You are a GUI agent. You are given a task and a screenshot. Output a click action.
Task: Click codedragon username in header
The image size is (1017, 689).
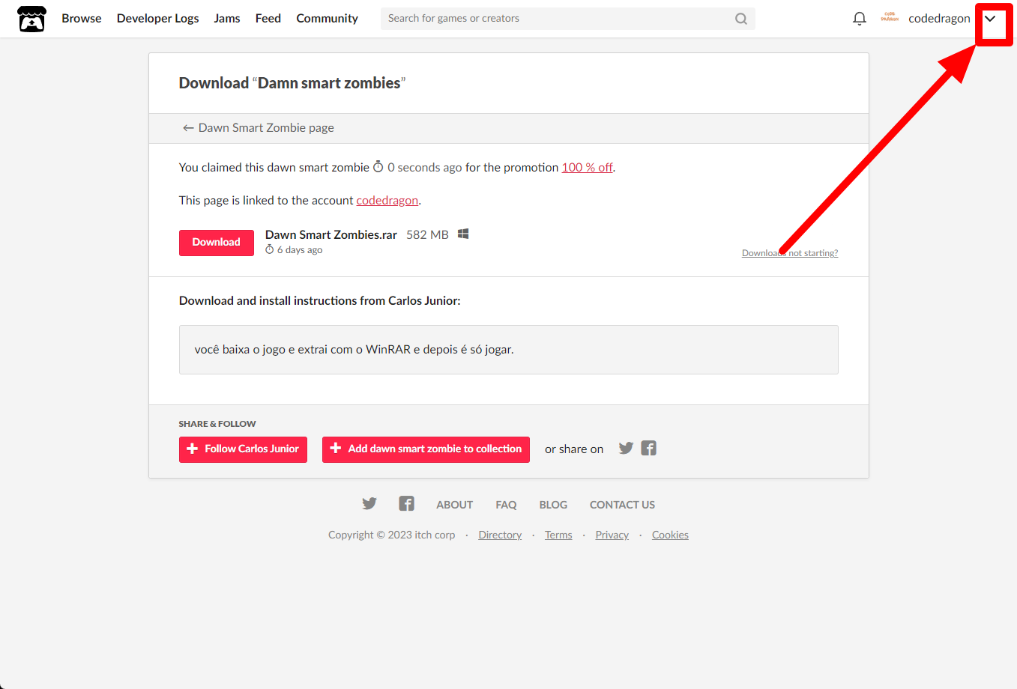[939, 19]
